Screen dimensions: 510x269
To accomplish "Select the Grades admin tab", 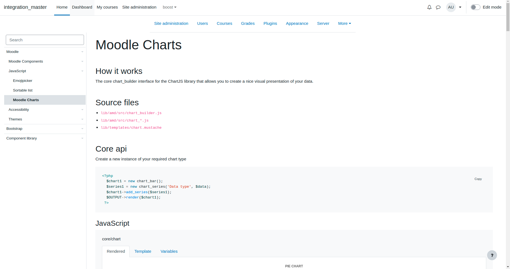I will coord(248,23).
